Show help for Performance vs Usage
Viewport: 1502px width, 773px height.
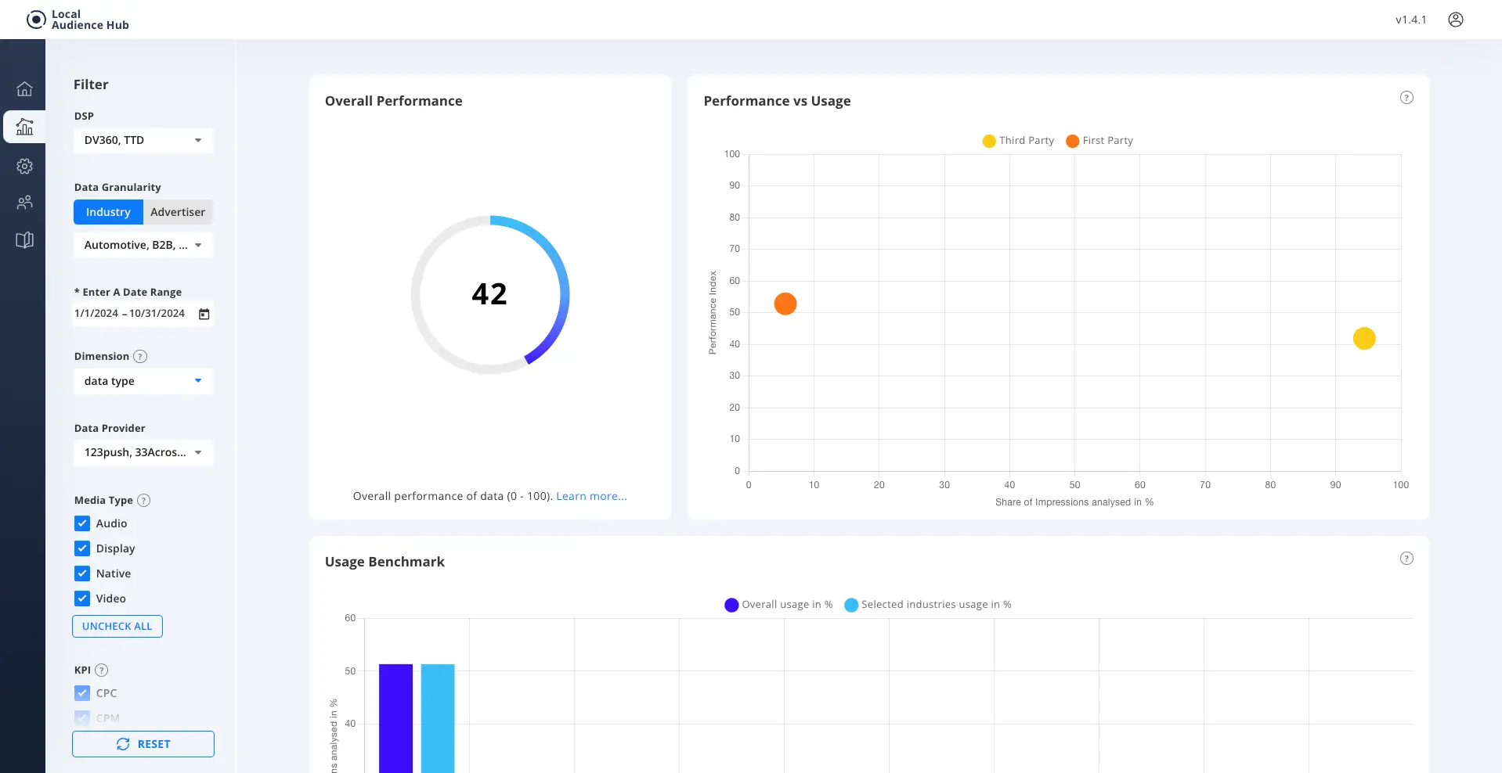coord(1406,98)
